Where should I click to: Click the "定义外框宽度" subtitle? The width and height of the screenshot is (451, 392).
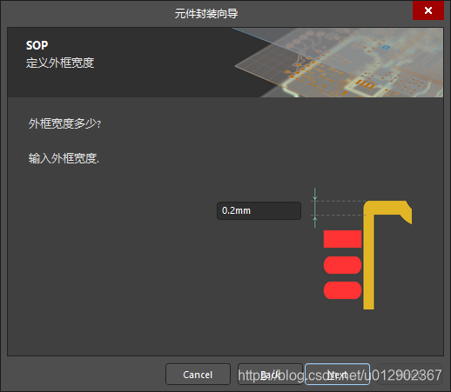click(x=60, y=63)
